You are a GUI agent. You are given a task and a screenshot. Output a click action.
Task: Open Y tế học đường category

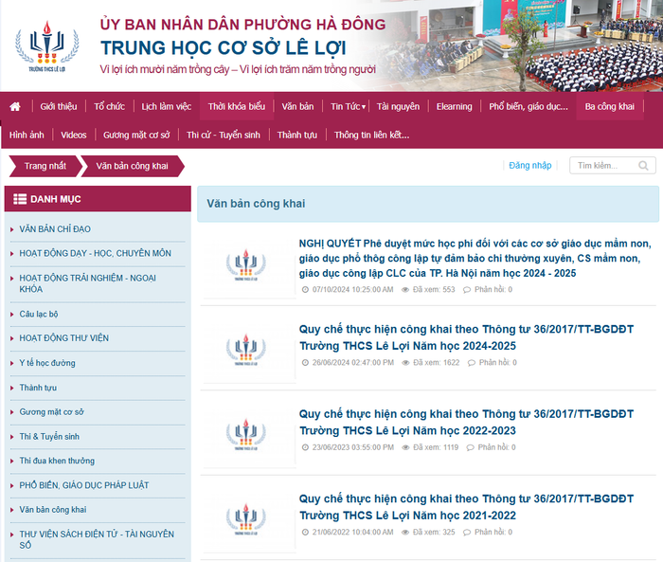click(x=47, y=363)
